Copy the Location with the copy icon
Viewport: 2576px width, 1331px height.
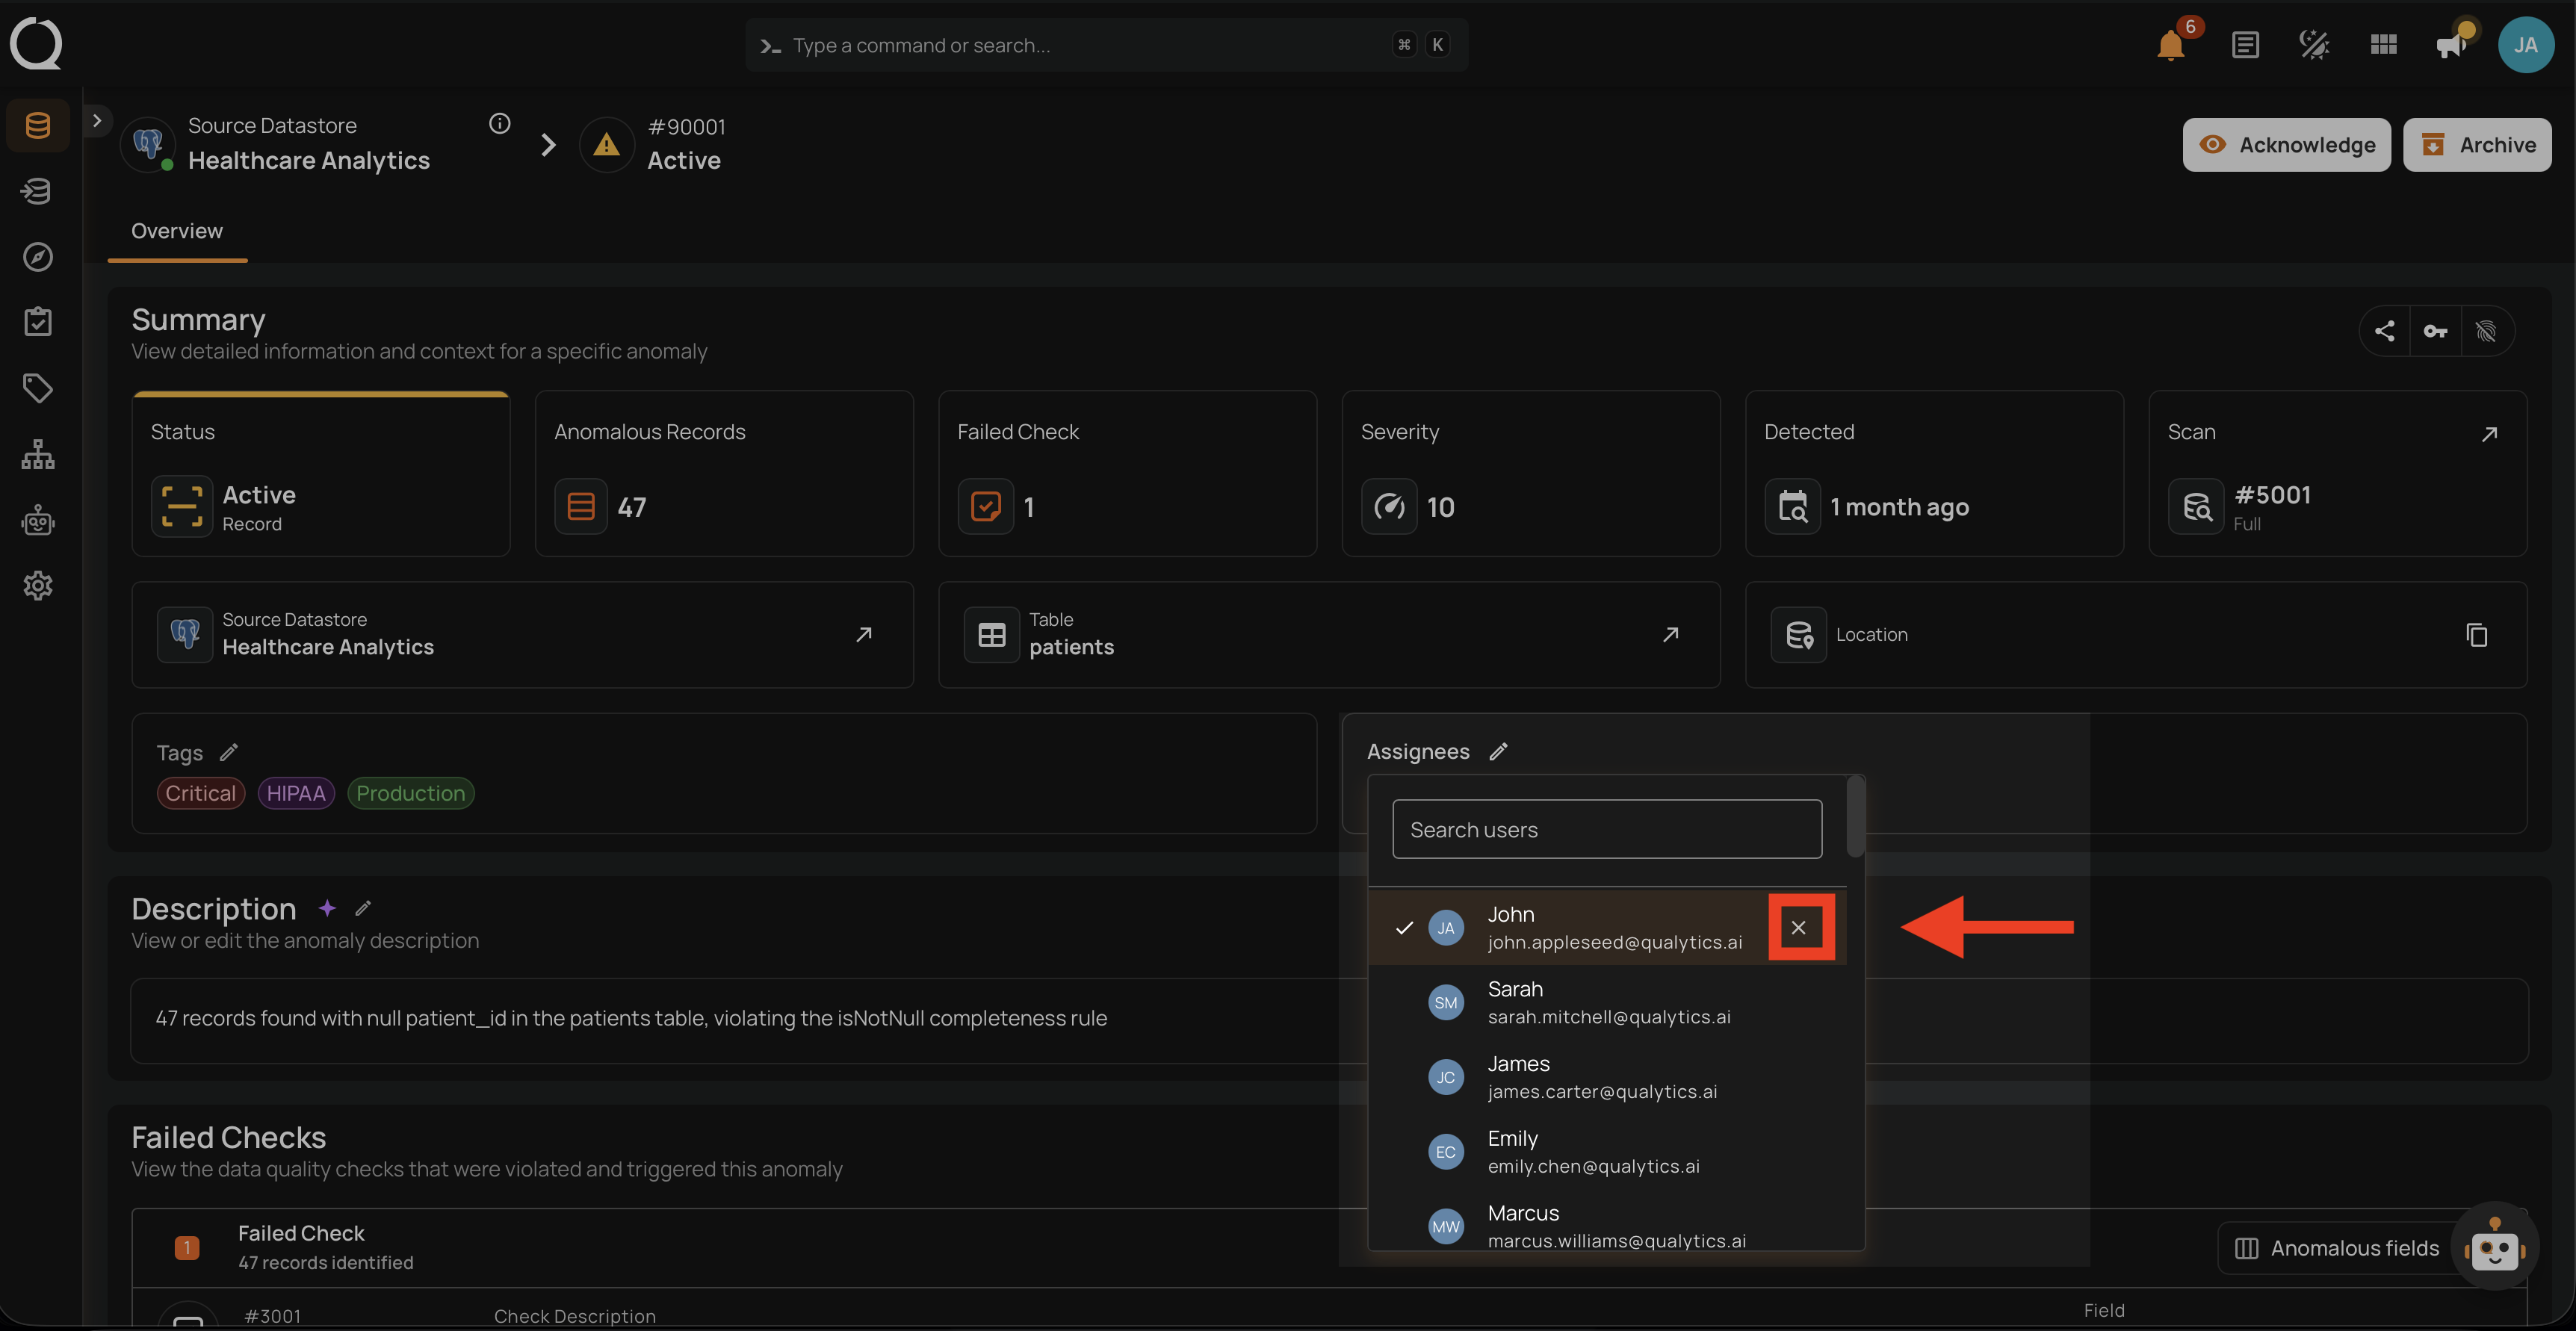tap(2476, 635)
